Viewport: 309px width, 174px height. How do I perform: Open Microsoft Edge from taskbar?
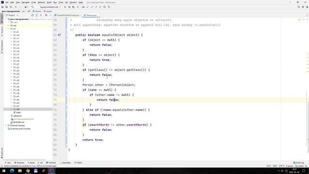pyautogui.click(x=12, y=171)
